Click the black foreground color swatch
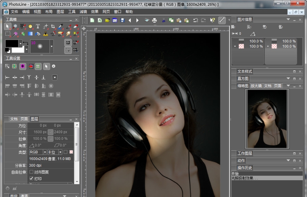 coord(11,44)
